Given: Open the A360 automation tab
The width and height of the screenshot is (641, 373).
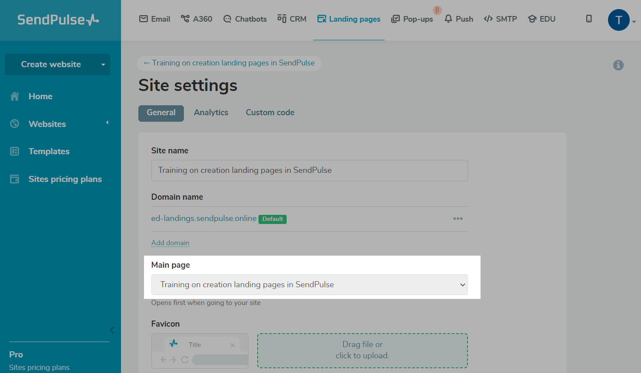Looking at the screenshot, I should pyautogui.click(x=196, y=19).
